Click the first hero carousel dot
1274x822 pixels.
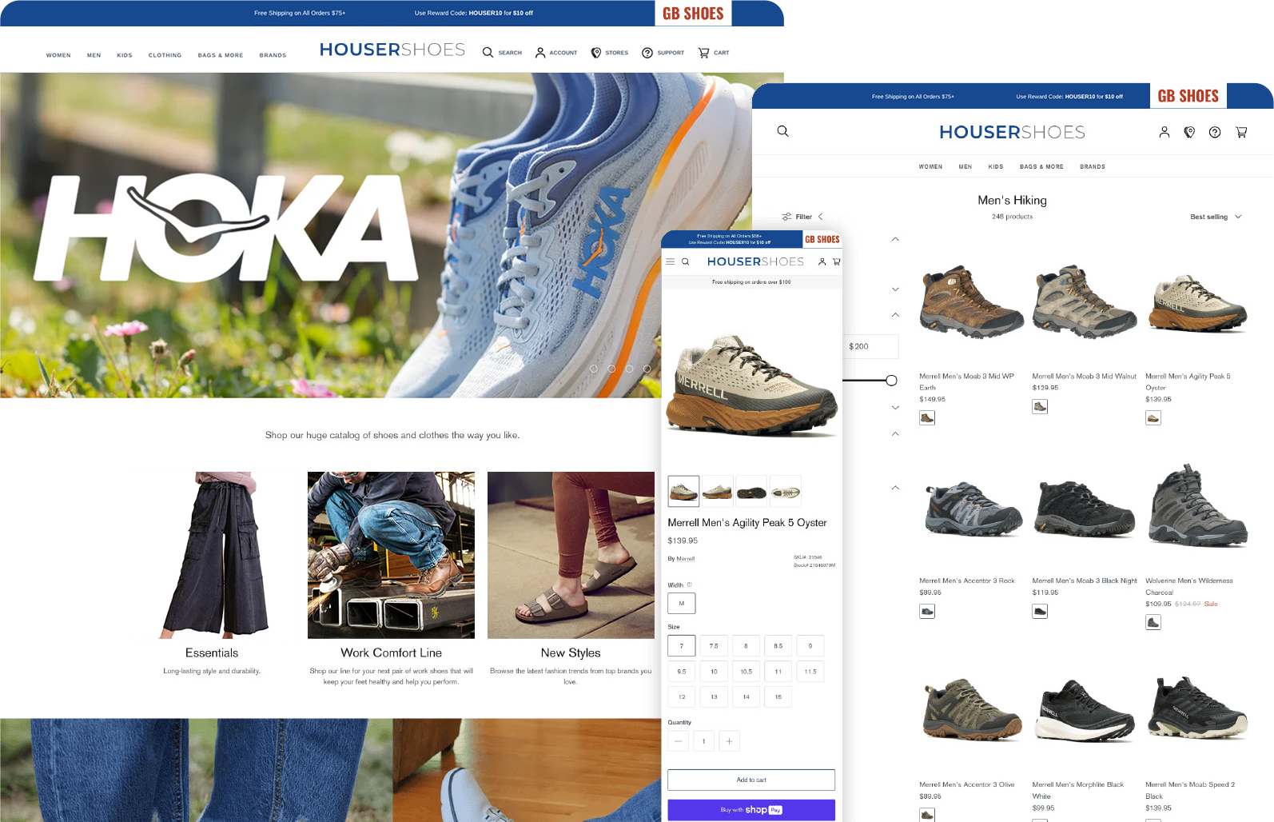click(x=593, y=369)
